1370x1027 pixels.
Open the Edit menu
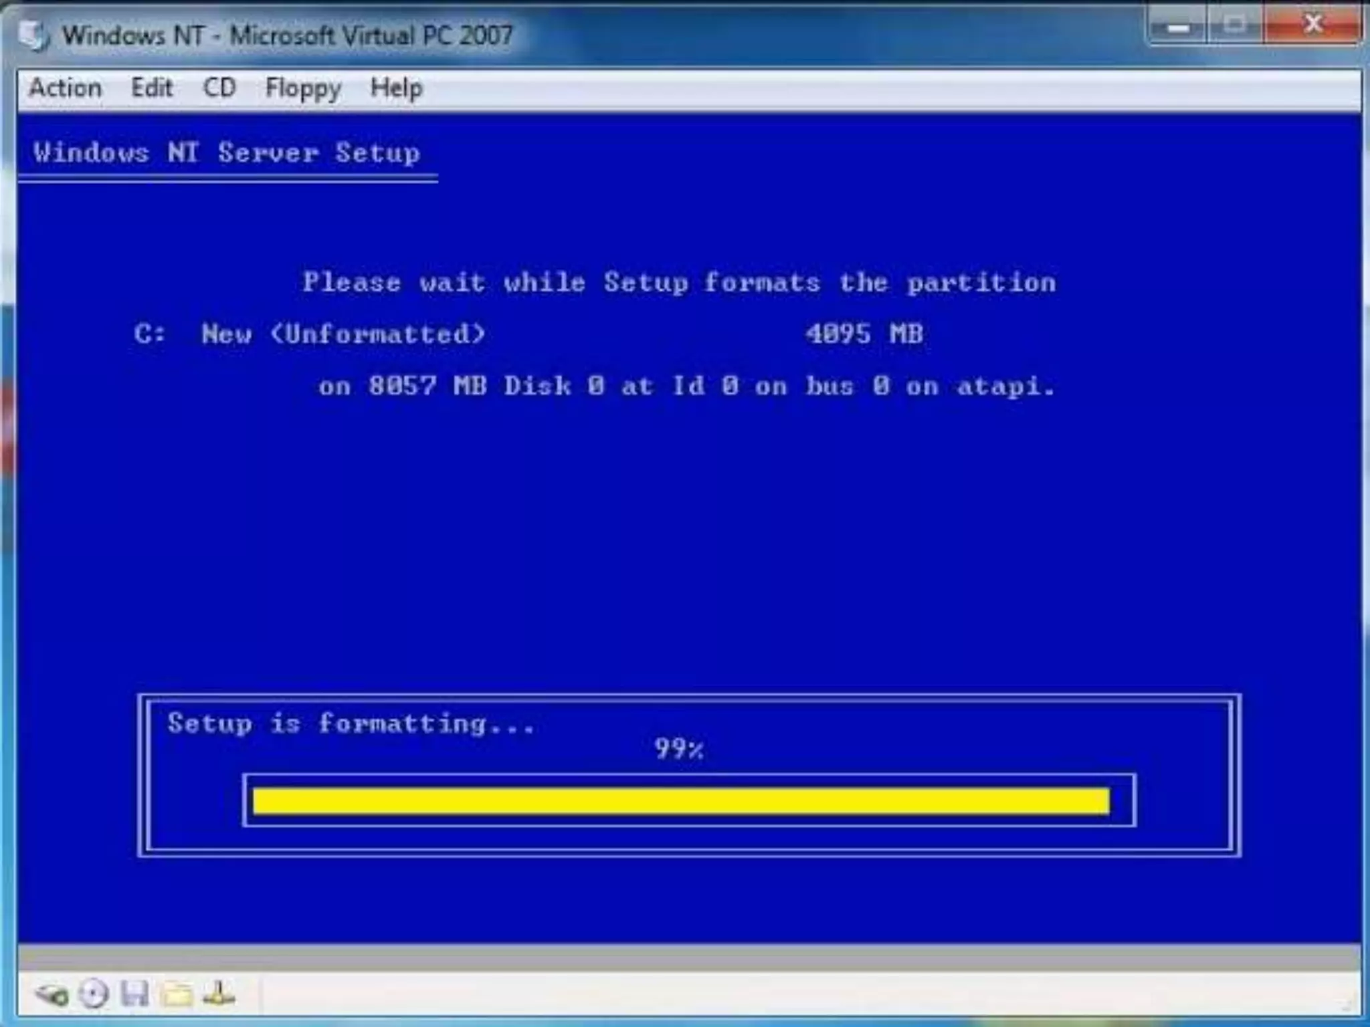[152, 88]
